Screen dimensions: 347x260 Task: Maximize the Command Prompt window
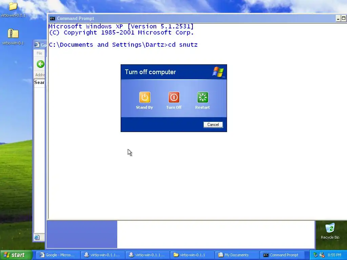point(344,19)
